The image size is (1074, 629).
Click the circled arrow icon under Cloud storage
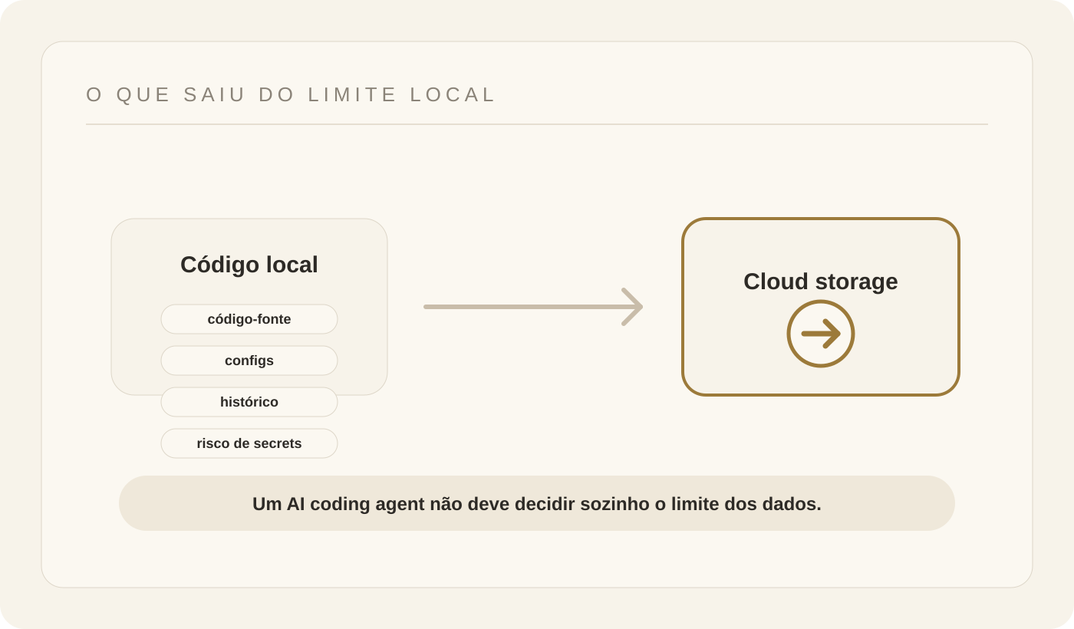[x=821, y=334]
